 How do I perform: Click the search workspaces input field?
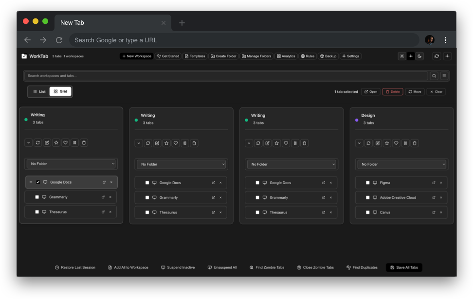[x=195, y=76]
